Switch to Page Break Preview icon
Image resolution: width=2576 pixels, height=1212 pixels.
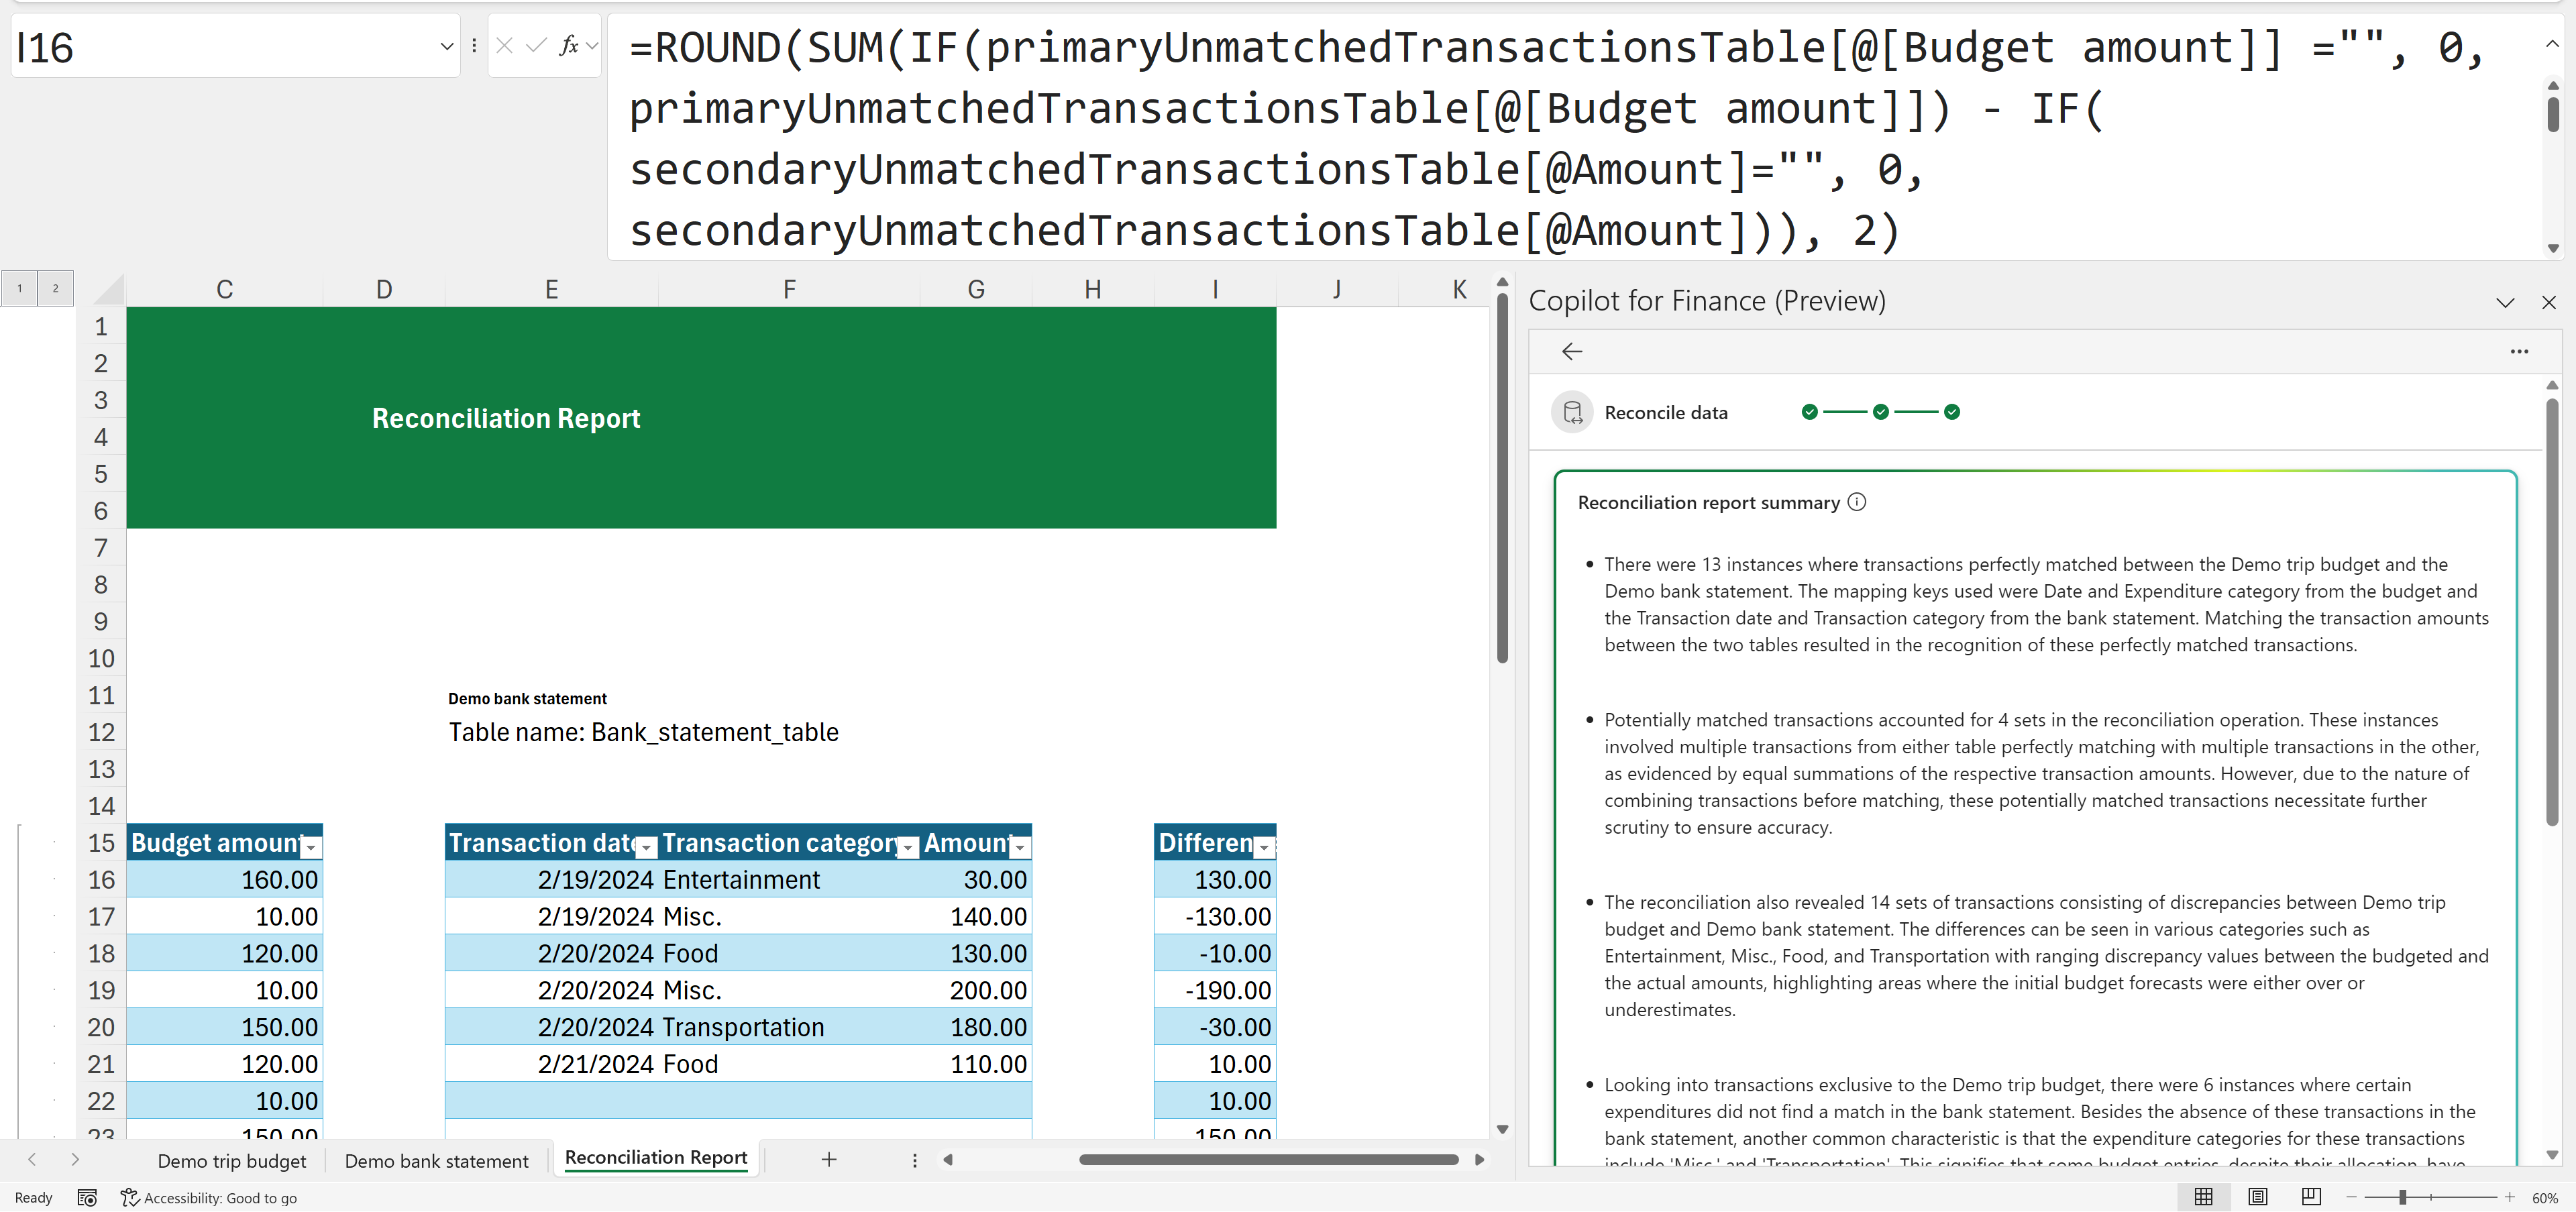point(2311,1197)
